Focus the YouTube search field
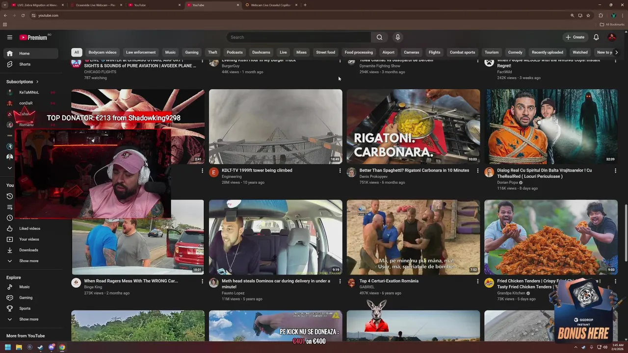 299,37
